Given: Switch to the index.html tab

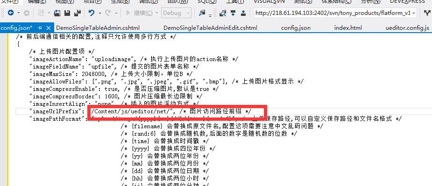Looking at the screenshot, I should click(348, 28).
